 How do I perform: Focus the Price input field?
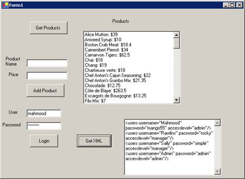coord(47,76)
